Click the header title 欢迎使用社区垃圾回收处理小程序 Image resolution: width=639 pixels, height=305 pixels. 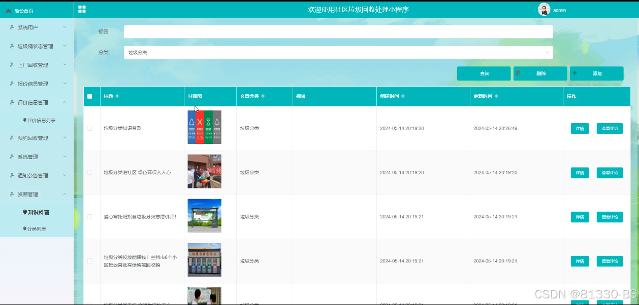[x=358, y=10]
